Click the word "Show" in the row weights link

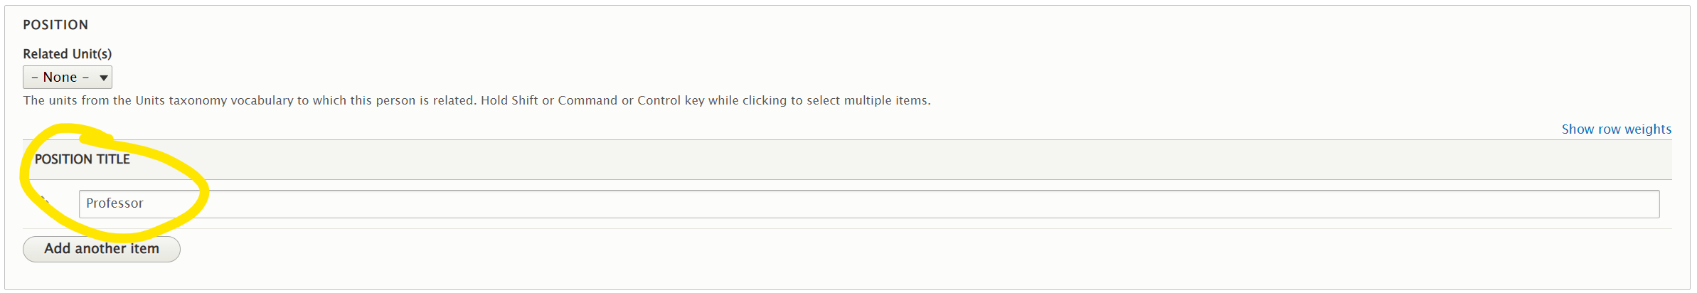pos(1578,129)
